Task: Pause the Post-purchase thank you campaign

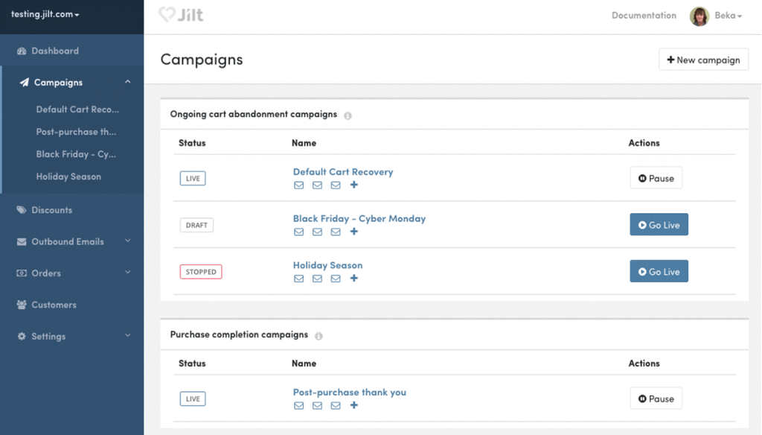Action: click(x=656, y=399)
